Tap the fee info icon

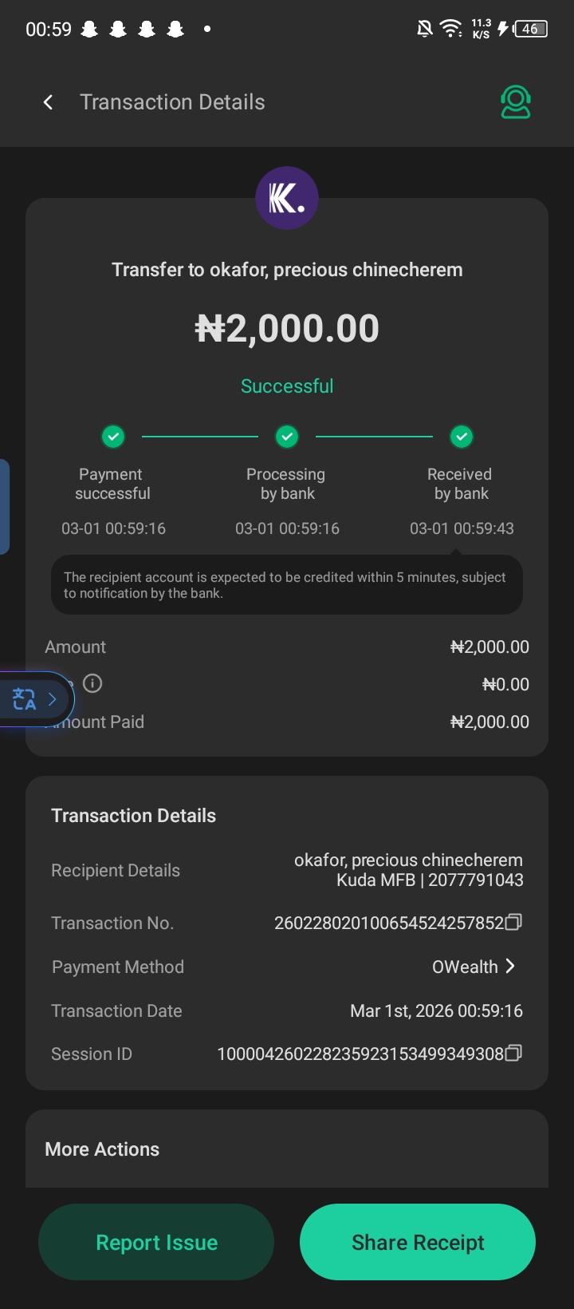pyautogui.click(x=92, y=683)
